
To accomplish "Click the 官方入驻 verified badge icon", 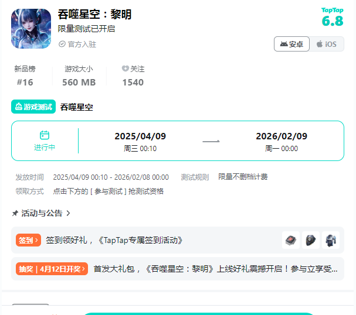I will coord(62,44).
